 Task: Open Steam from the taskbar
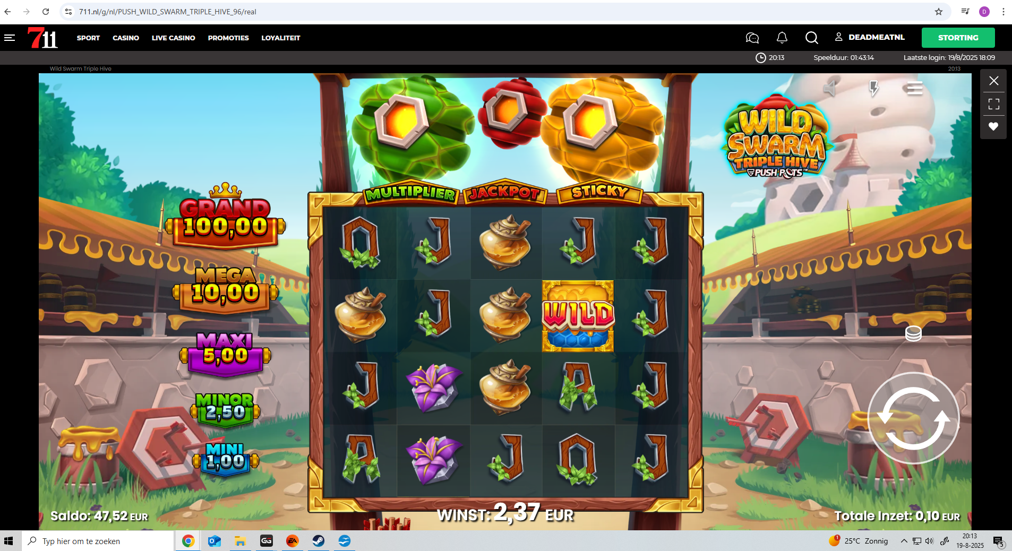click(x=319, y=541)
